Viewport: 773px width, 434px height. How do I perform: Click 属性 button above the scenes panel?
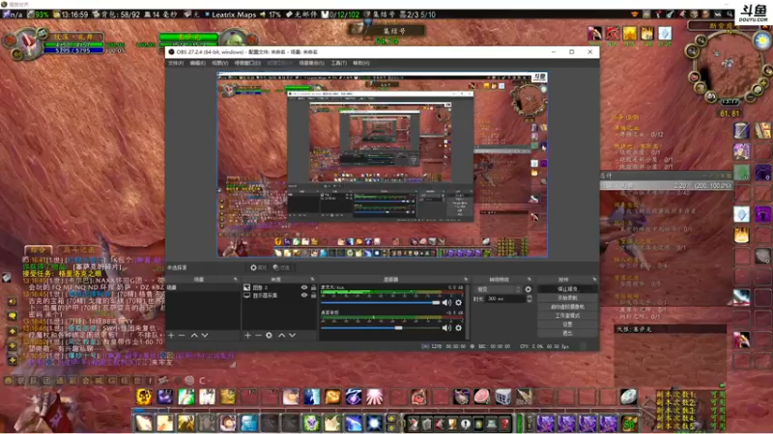[x=258, y=268]
